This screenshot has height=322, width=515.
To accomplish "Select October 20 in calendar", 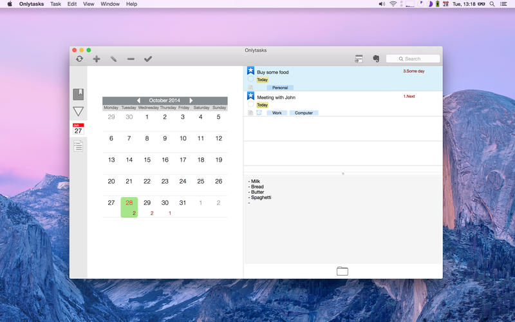I will (x=111, y=181).
